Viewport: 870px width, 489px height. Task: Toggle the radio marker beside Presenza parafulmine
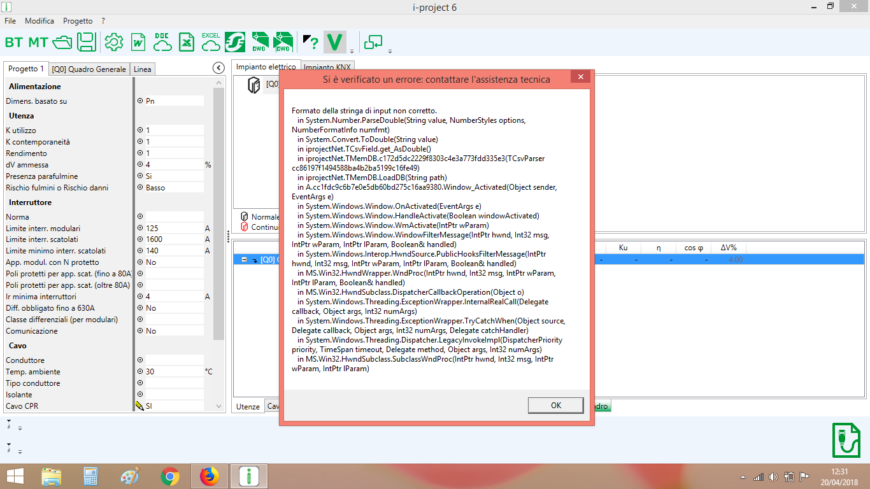point(140,176)
